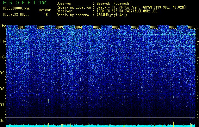Screen dimensions: 199x127
Task: Click the tallest yellow spike after minute 0008
Action: tap(162, 123)
